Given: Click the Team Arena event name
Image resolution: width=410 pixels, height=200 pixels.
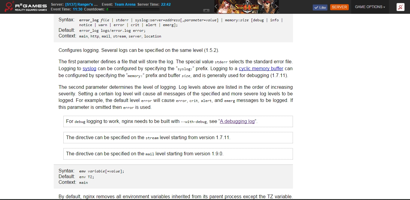Looking at the screenshot, I should point(125,4).
